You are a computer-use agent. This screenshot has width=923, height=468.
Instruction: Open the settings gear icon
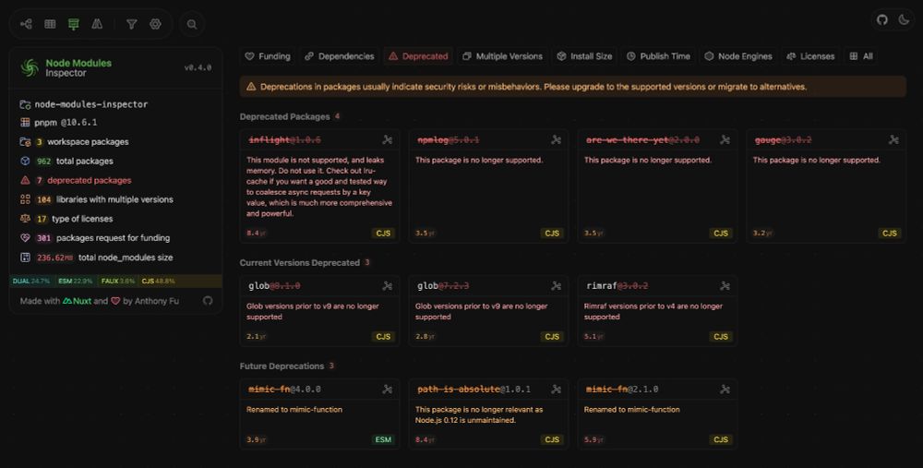[155, 24]
